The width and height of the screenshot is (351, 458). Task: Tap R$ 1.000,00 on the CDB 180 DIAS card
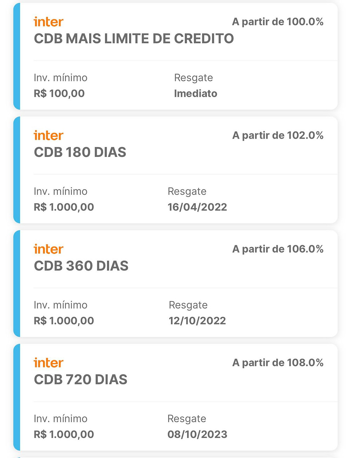point(64,207)
